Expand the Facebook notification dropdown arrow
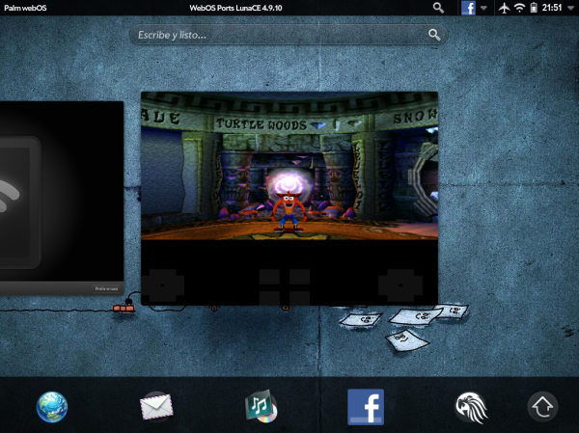579x433 pixels. (x=483, y=8)
